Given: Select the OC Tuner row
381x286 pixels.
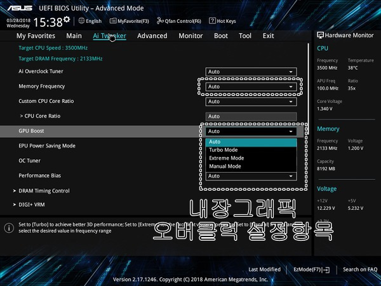Looking at the screenshot, I should click(29, 161).
